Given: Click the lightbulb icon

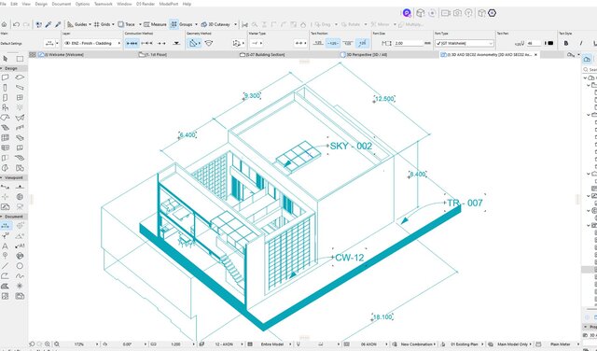Looking at the screenshot, I should [x=468, y=13].
